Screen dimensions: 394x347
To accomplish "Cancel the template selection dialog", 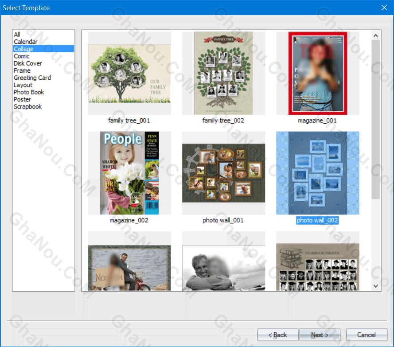I will click(367, 335).
